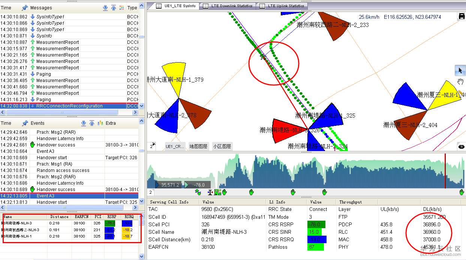Screen dimensions: 466x260
Task: Click the antenna tower event icon on timeline
Action: click(210, 192)
